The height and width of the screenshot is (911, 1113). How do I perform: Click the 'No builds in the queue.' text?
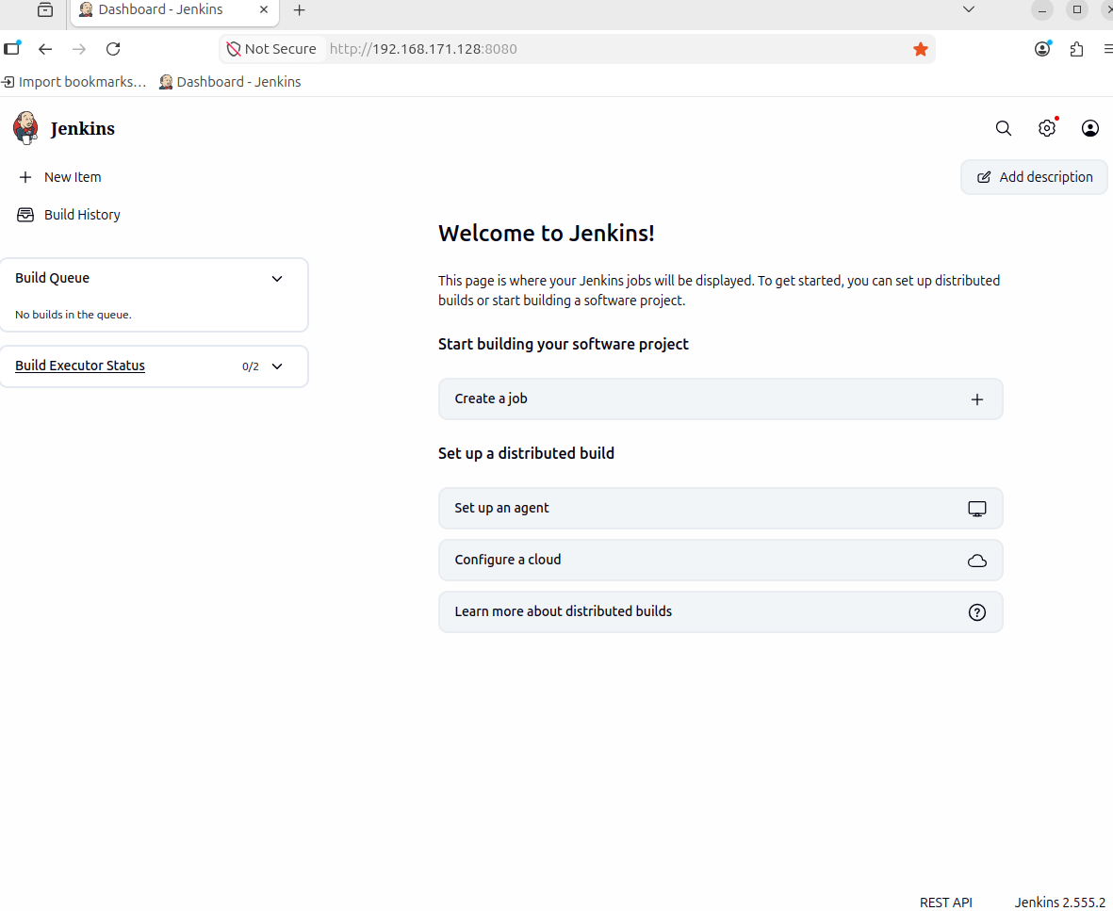(x=74, y=315)
